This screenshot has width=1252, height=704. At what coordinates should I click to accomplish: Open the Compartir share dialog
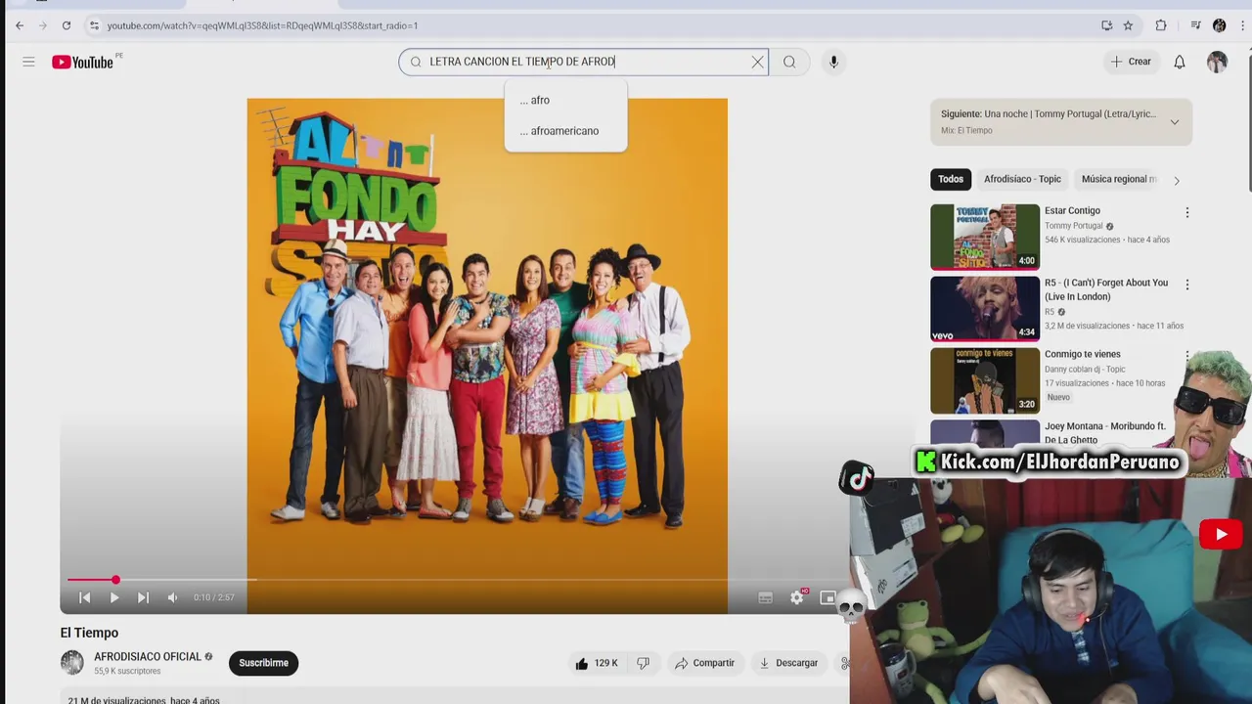click(704, 663)
